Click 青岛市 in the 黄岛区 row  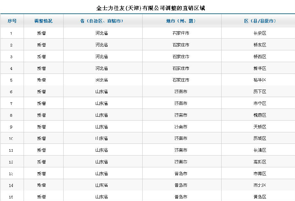181,197
